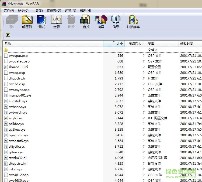Open the 工具(S) menu
This screenshot has height=182, width=202.
37,11
